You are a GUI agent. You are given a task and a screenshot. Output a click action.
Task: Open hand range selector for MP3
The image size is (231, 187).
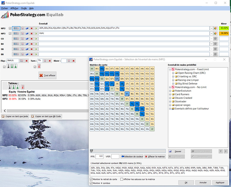click(x=16, y=34)
